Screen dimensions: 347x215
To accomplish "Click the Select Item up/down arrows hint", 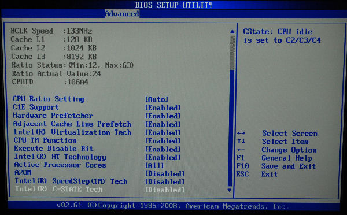I will pyautogui.click(x=272, y=142).
